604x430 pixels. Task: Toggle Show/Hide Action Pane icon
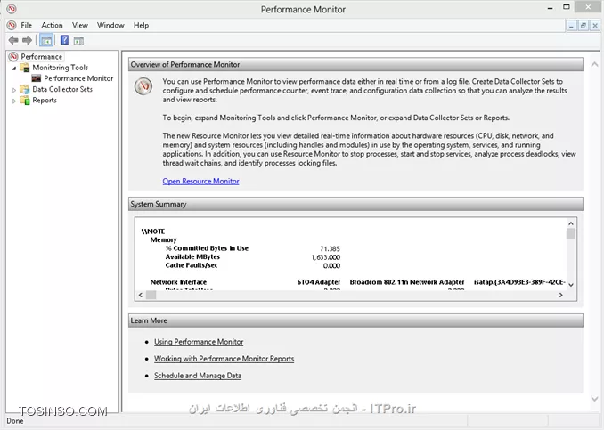click(78, 40)
